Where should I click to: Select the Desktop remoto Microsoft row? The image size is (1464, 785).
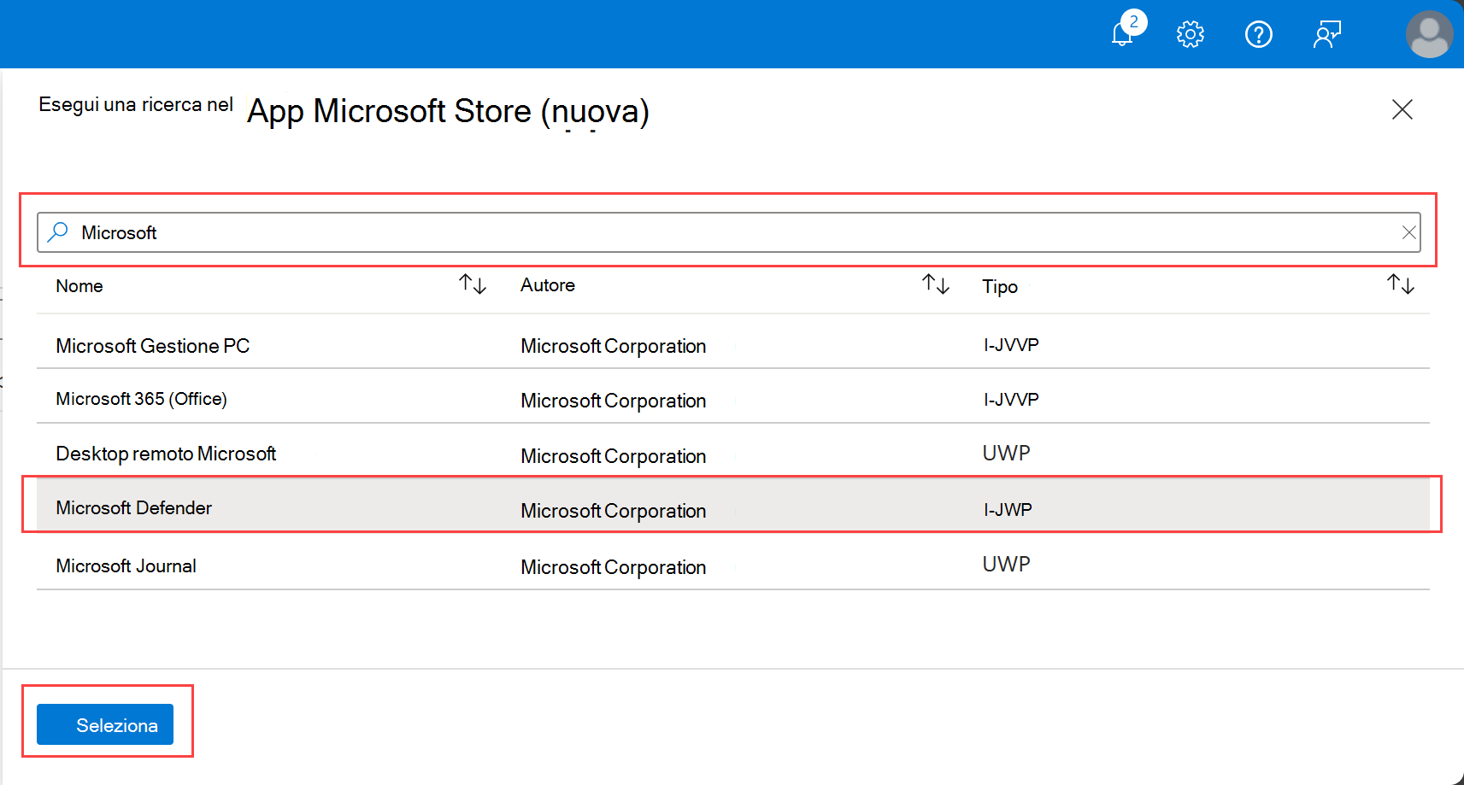[x=733, y=451]
